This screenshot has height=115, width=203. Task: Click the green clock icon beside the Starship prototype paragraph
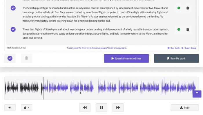click(x=179, y=8)
